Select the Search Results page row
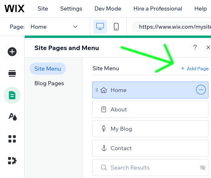 [x=150, y=168]
